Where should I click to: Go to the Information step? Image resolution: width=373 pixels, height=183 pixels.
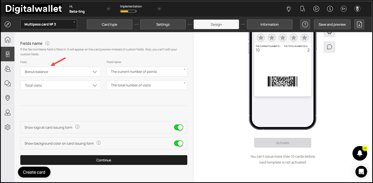(x=270, y=24)
